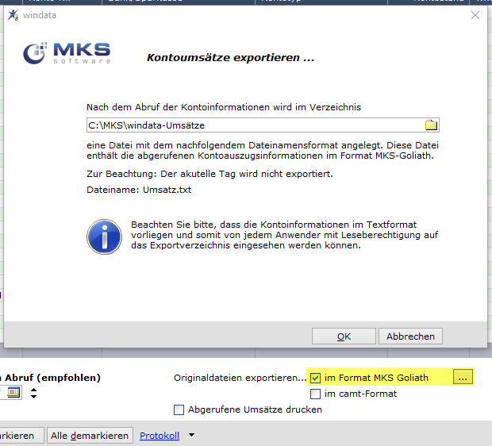This screenshot has height=446, width=492.
Task: Open folder browser for export directory
Action: (431, 125)
